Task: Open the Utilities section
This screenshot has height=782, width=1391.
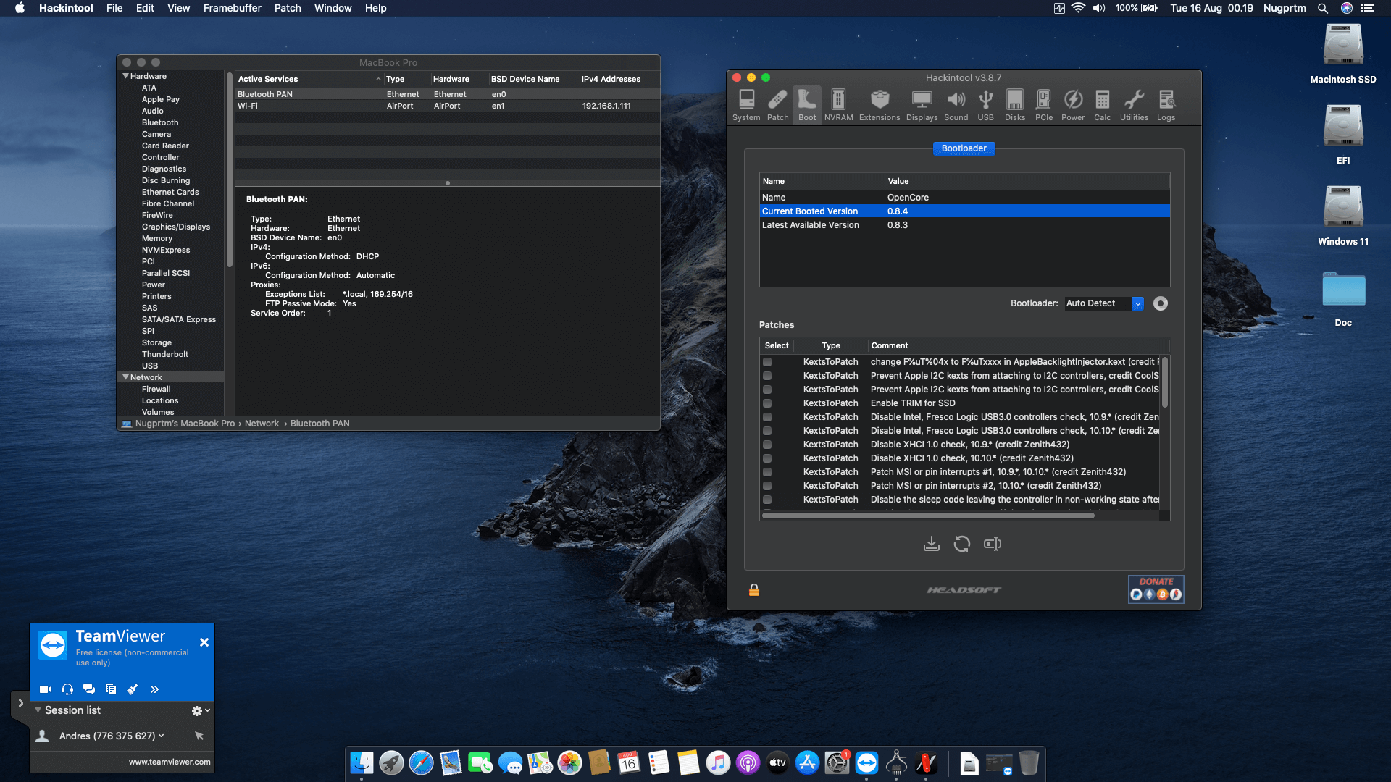Action: click(x=1134, y=105)
